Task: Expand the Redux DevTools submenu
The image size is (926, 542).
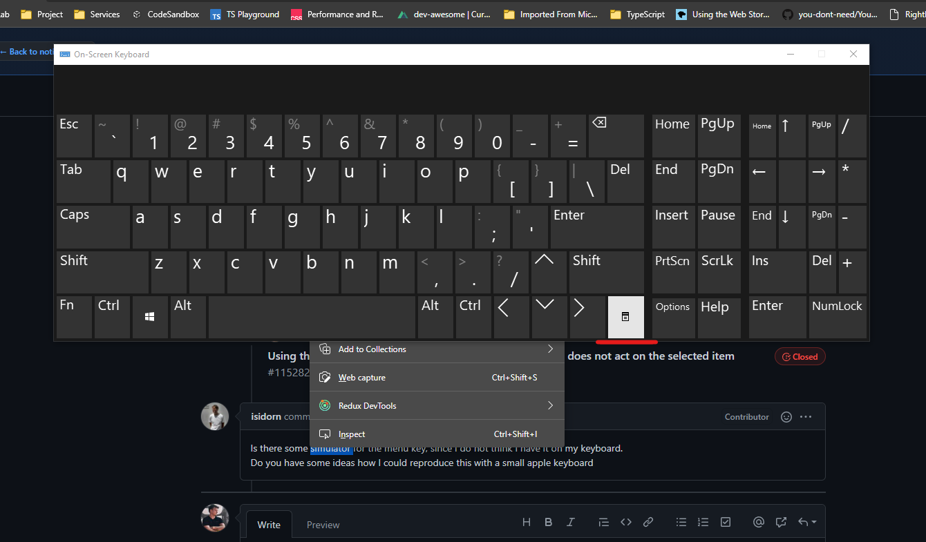Action: point(437,405)
